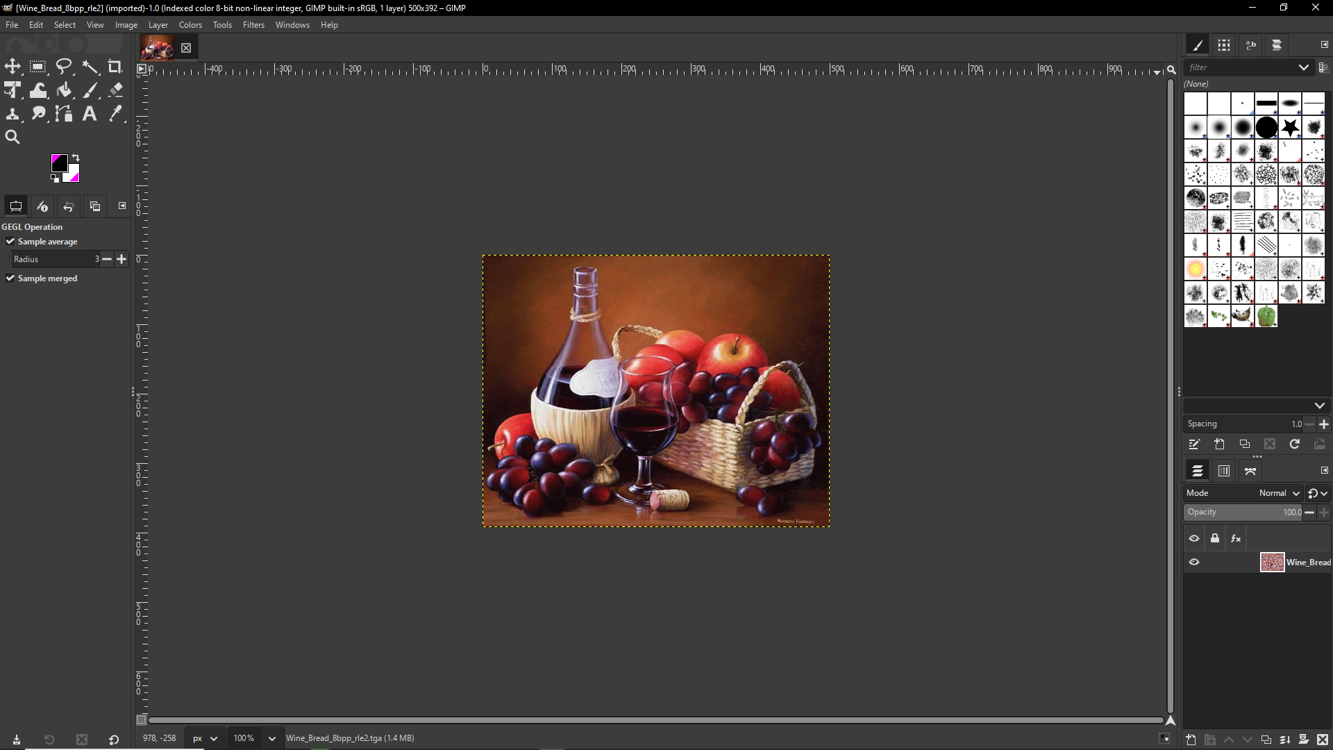Select the Fuzzy Select magic wand tool
The width and height of the screenshot is (1333, 750).
coord(90,67)
